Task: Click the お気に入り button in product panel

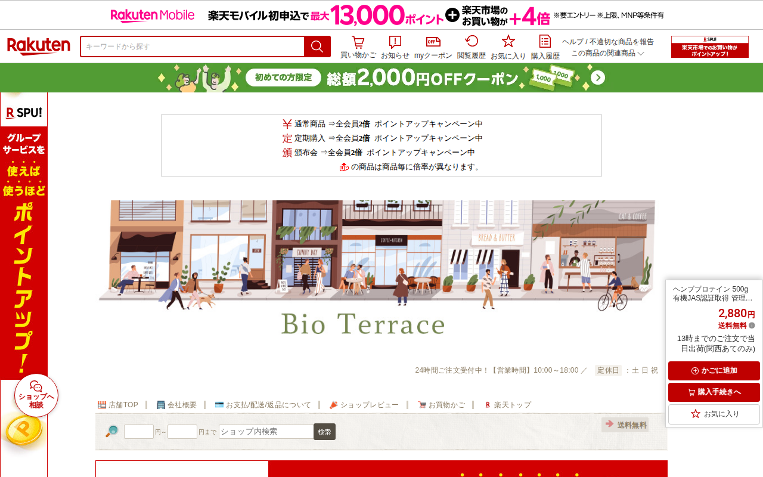Action: (714, 414)
